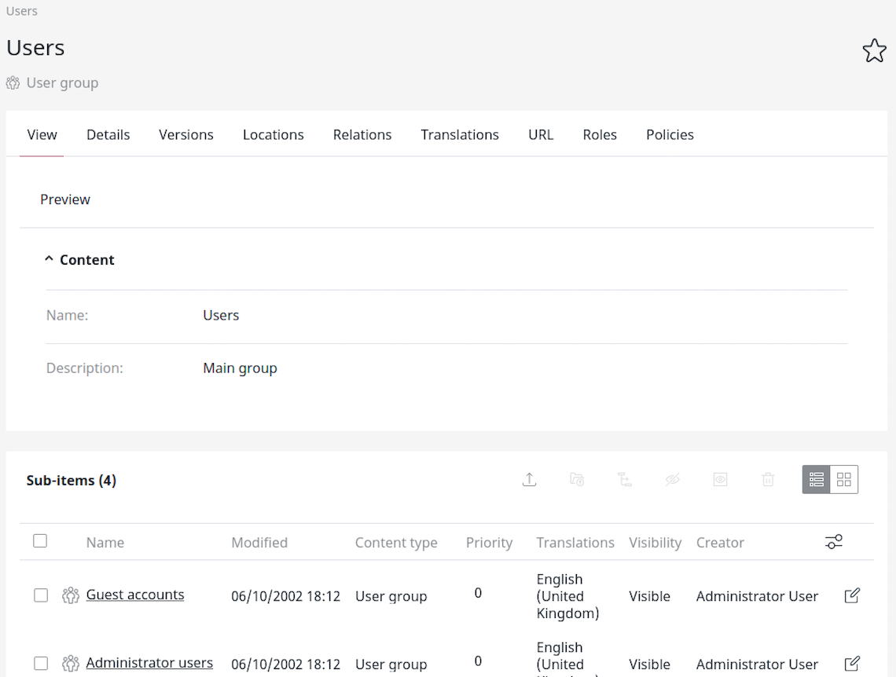Open the Relations tab
The height and width of the screenshot is (677, 896).
tap(362, 135)
